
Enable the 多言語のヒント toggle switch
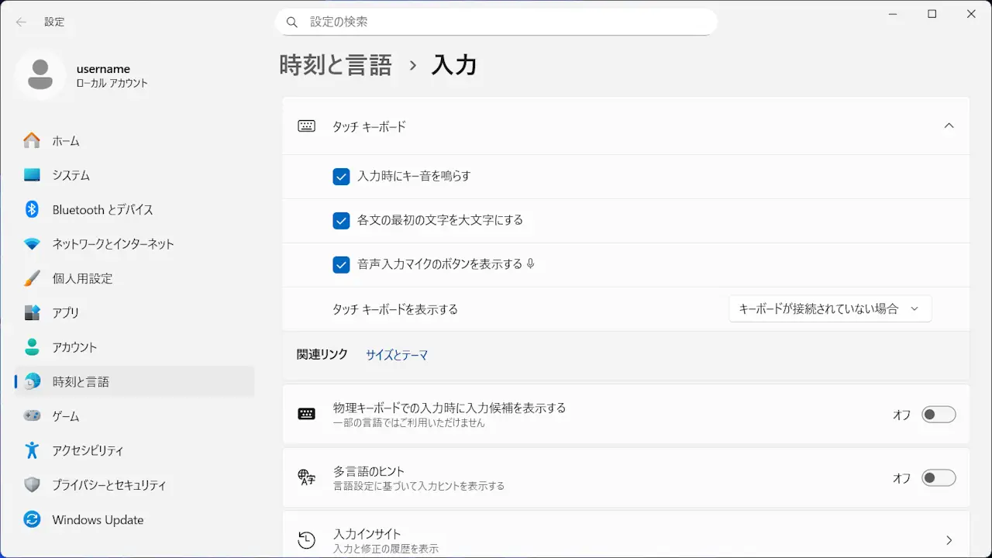pyautogui.click(x=938, y=478)
